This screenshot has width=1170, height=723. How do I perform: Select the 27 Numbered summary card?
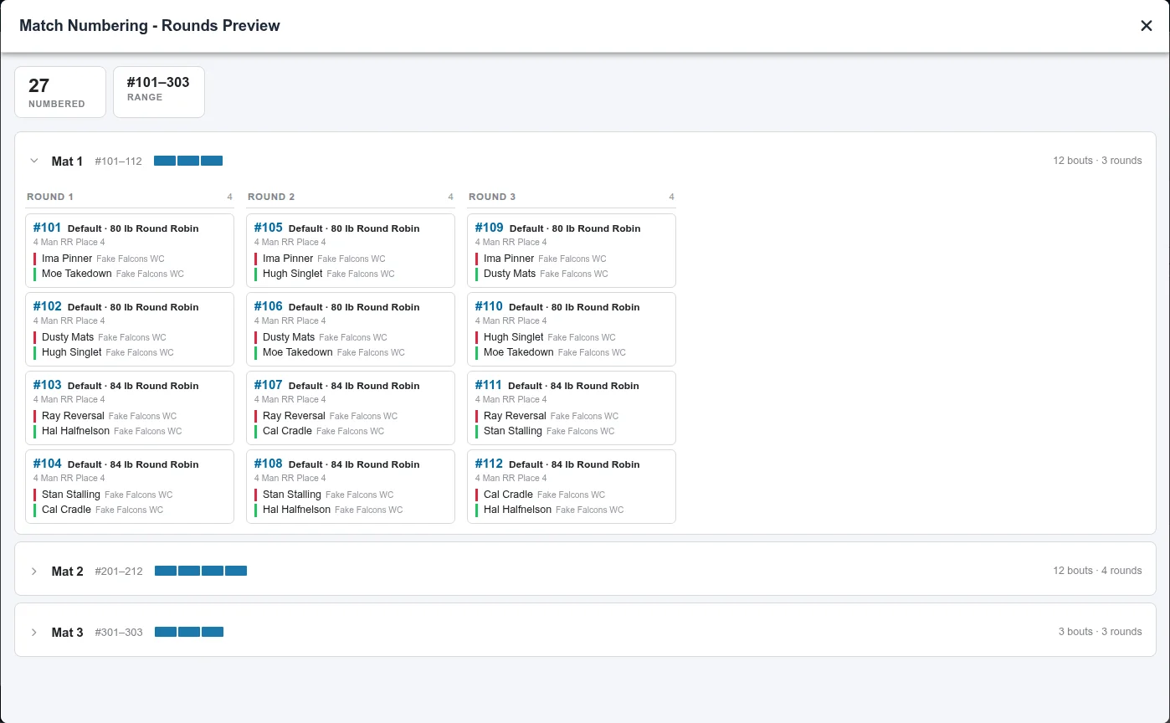pyautogui.click(x=60, y=92)
